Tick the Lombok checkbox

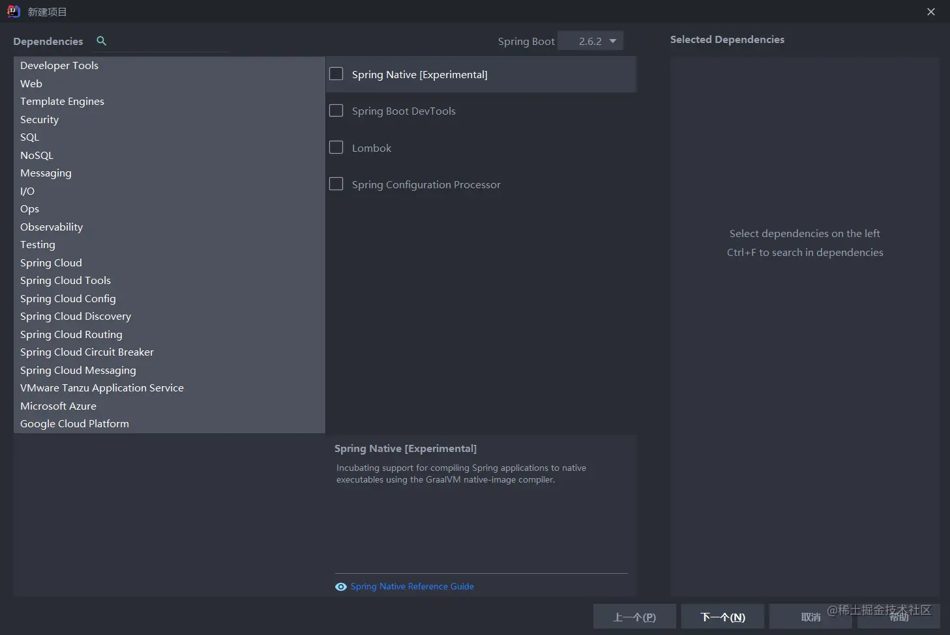(336, 148)
